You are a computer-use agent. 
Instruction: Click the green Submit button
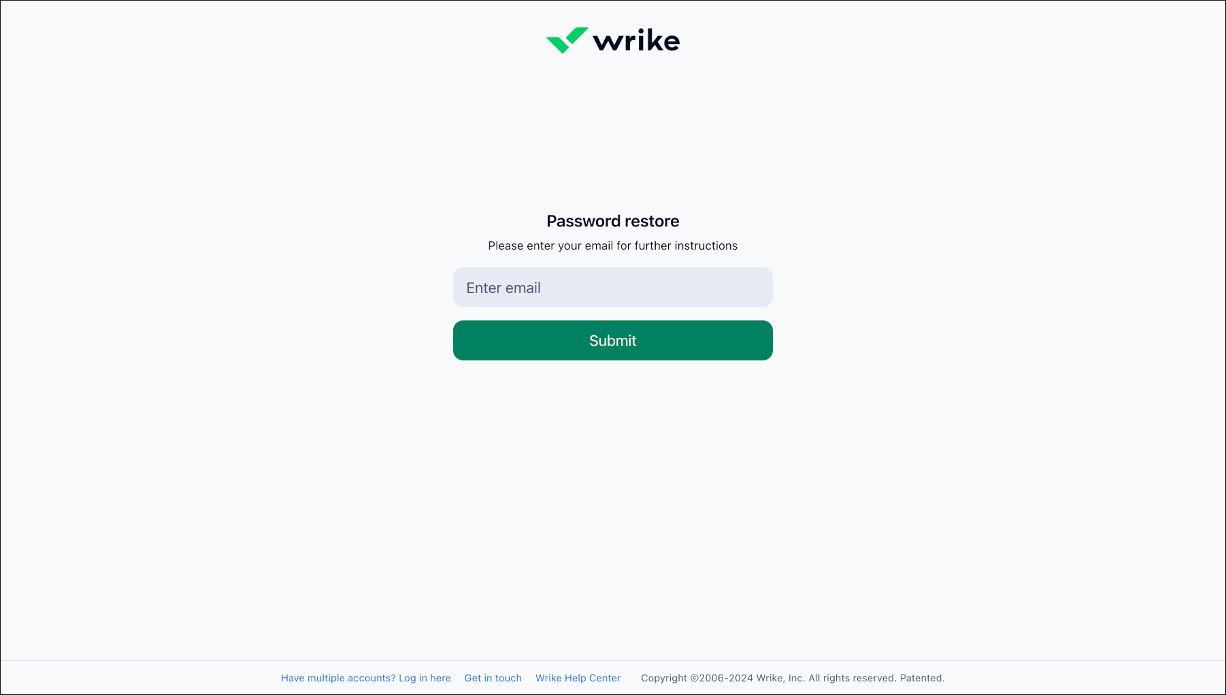[612, 340]
